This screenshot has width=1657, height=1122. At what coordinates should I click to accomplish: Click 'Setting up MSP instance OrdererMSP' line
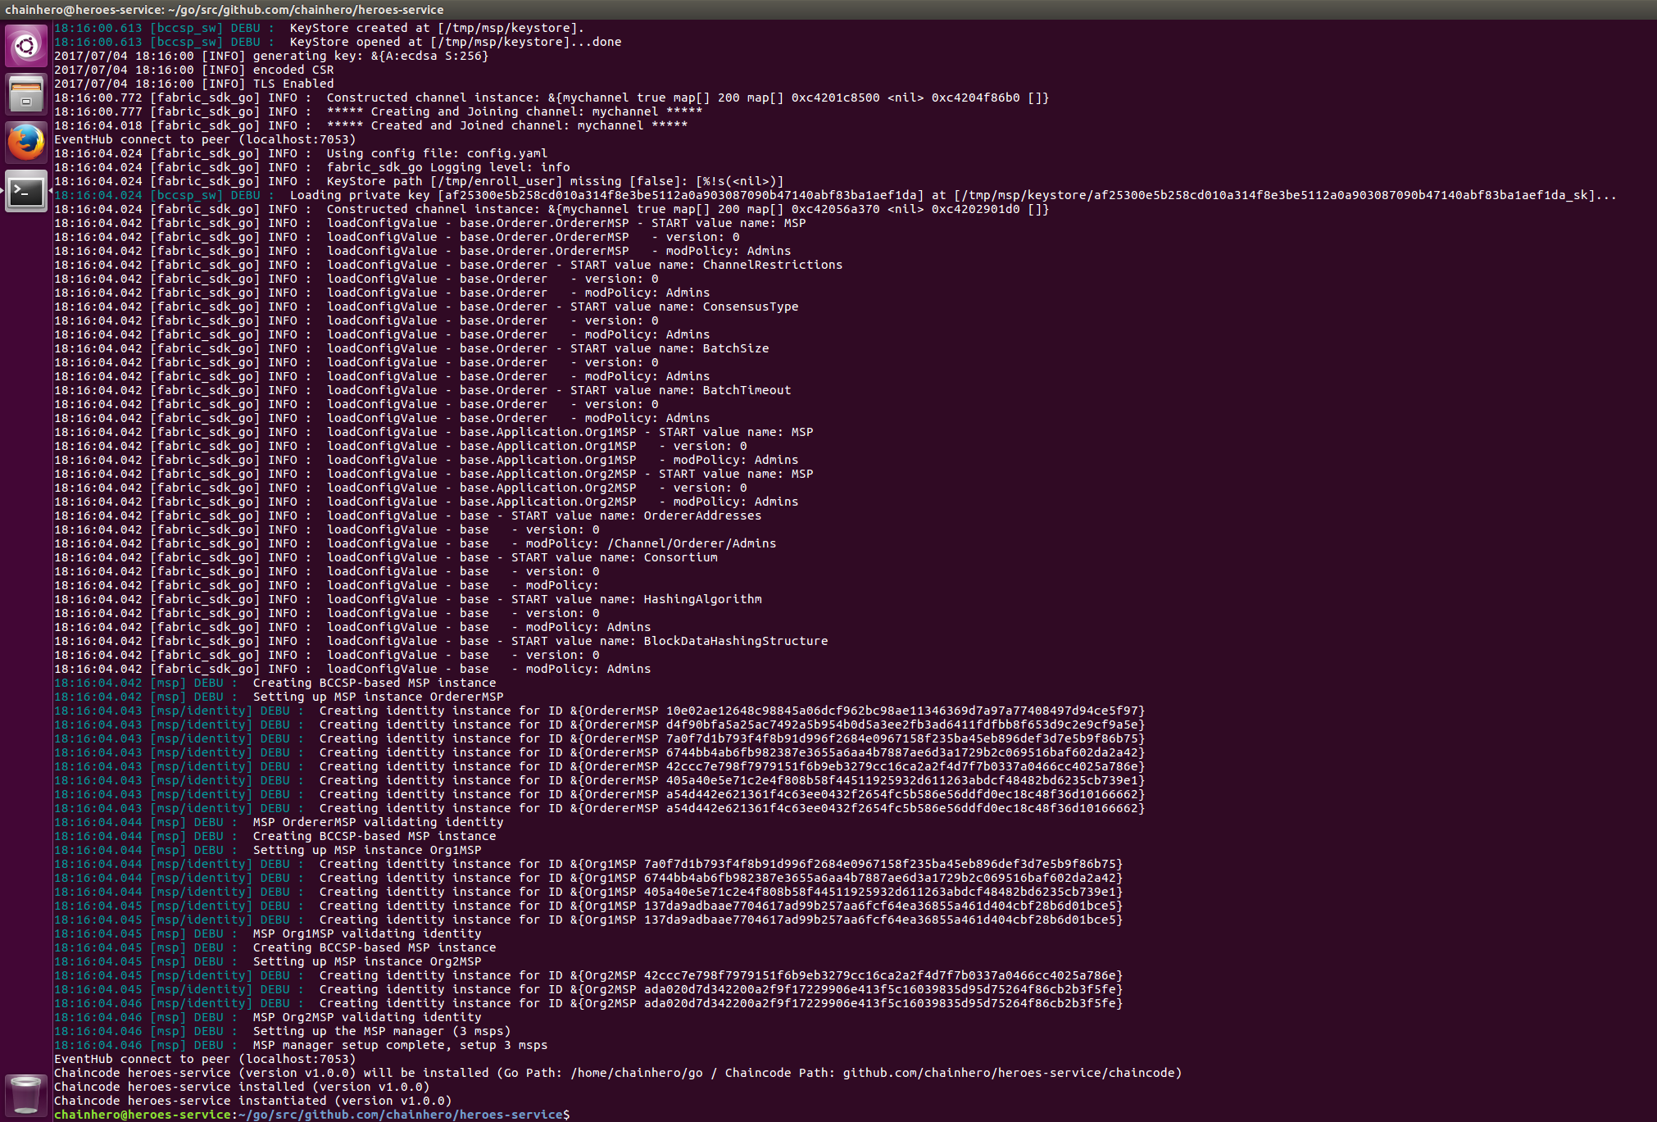point(378,697)
